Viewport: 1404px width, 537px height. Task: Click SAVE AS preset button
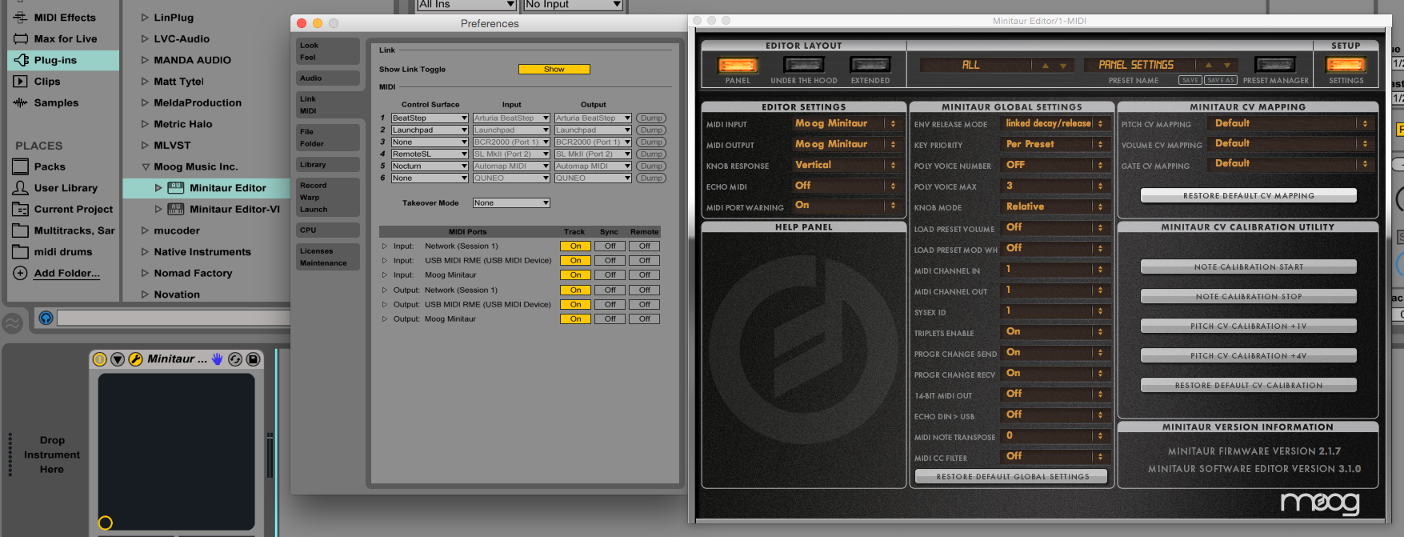pos(1221,80)
